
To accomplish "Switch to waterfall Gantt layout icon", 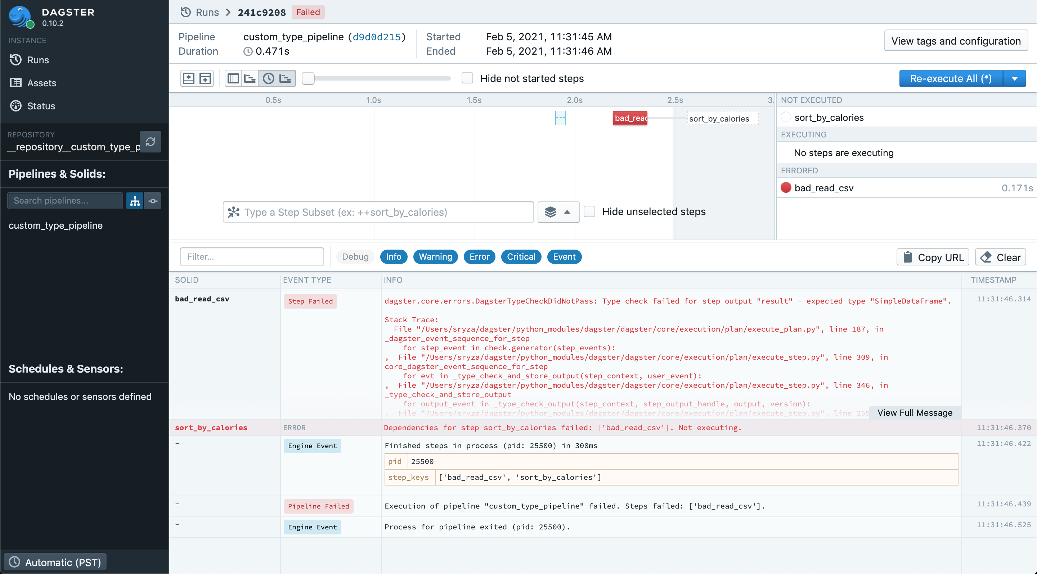I will [x=250, y=78].
